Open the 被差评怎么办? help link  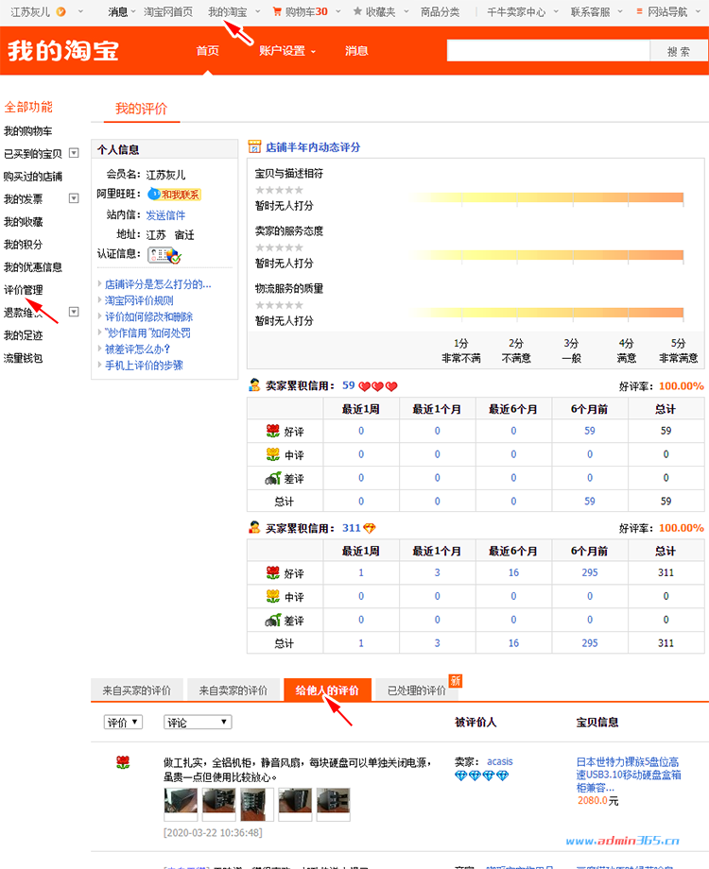pos(137,349)
